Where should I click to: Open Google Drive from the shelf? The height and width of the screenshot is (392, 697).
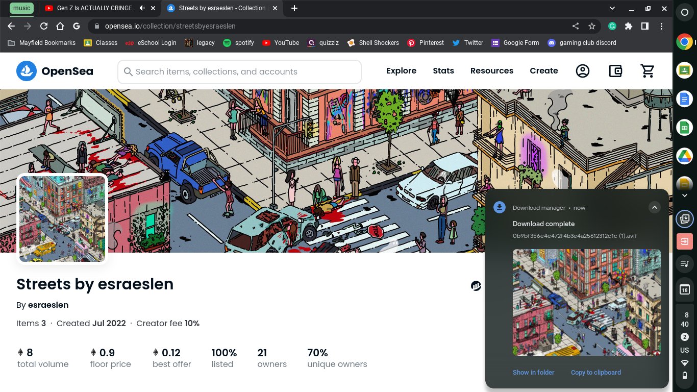[684, 156]
